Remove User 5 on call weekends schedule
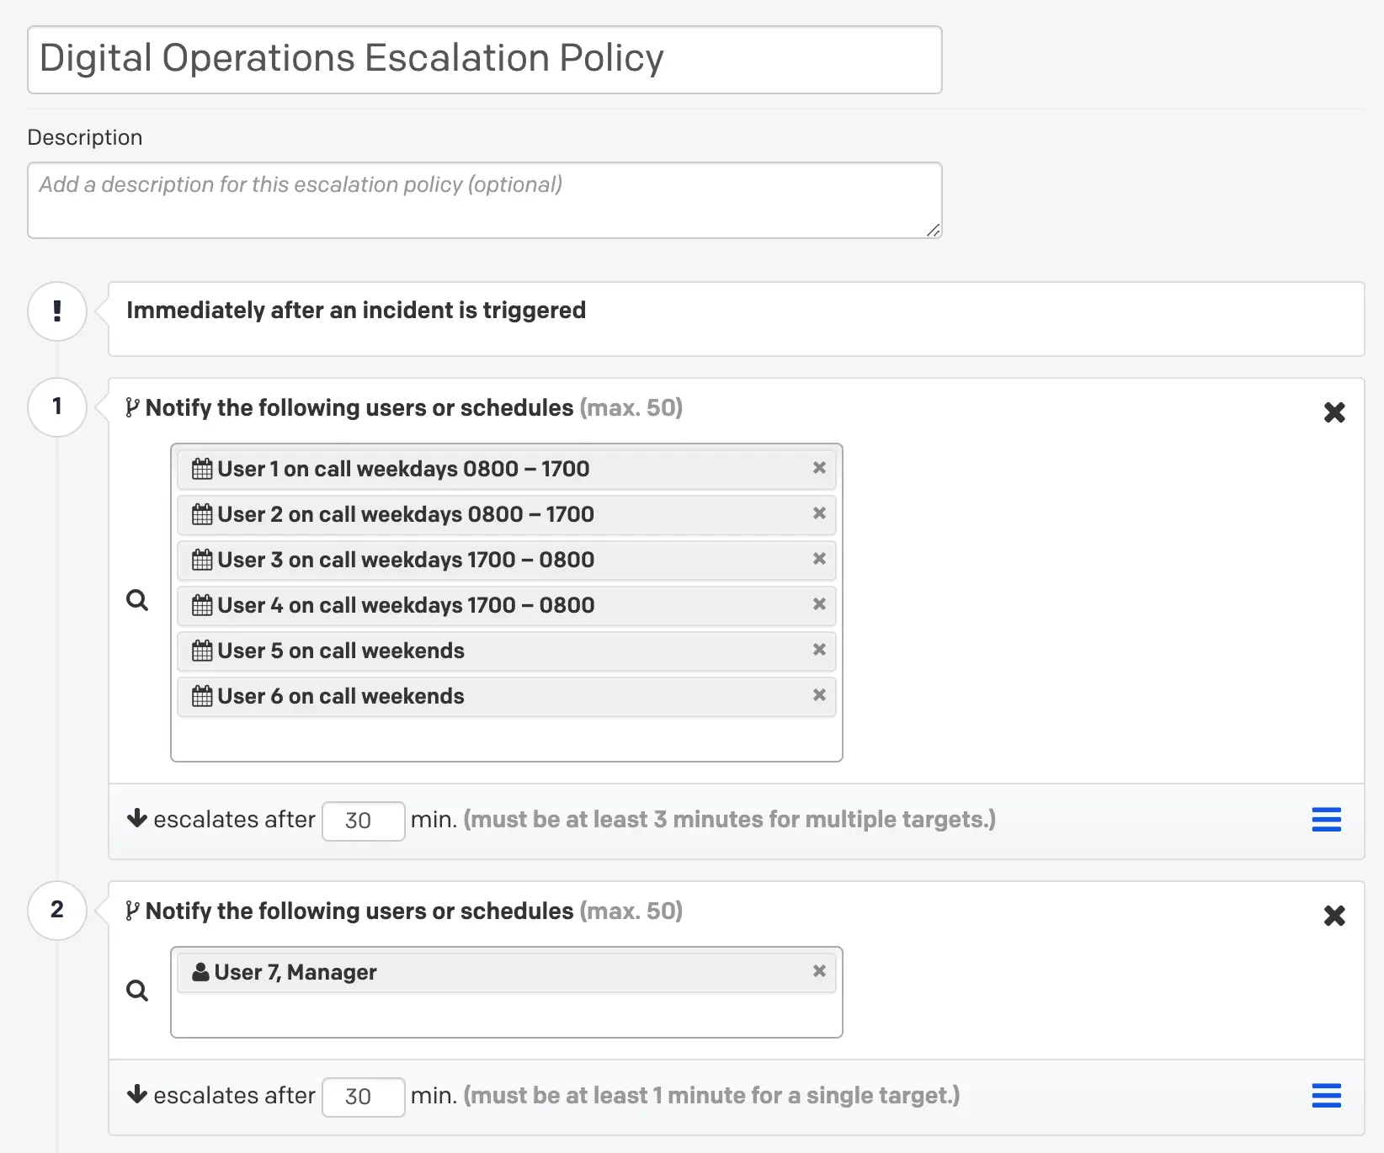 (818, 650)
